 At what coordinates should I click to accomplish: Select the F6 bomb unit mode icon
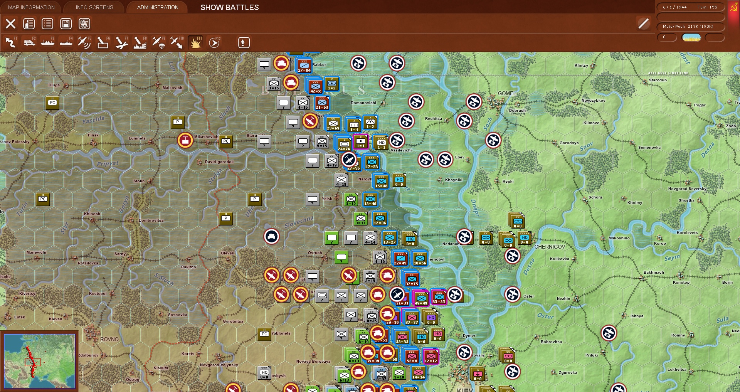[x=103, y=42]
